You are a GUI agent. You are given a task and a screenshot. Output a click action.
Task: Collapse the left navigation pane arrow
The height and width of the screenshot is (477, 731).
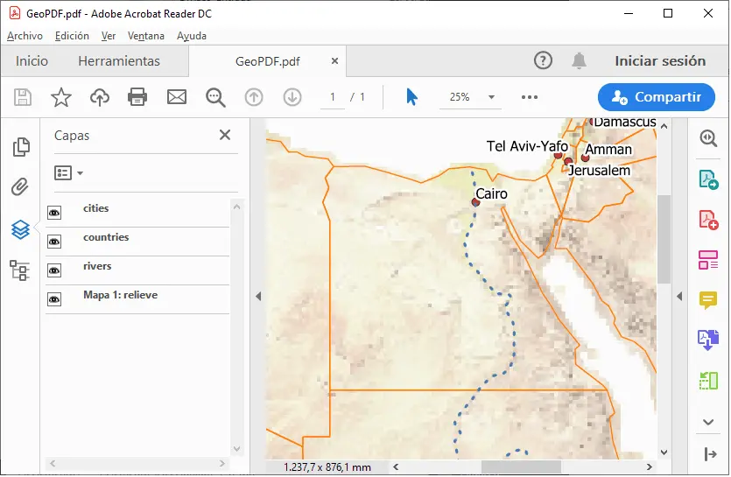258,297
